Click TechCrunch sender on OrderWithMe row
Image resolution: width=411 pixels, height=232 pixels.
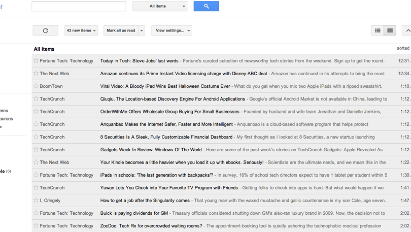(x=52, y=112)
